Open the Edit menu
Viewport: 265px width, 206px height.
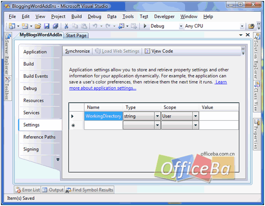(x=26, y=16)
